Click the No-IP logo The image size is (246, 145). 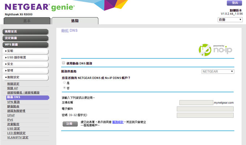(215, 50)
